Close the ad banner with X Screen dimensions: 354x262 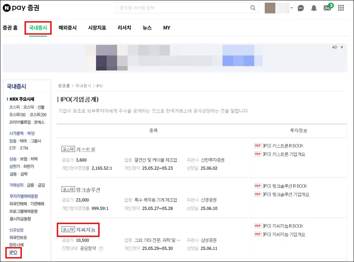pos(342,47)
